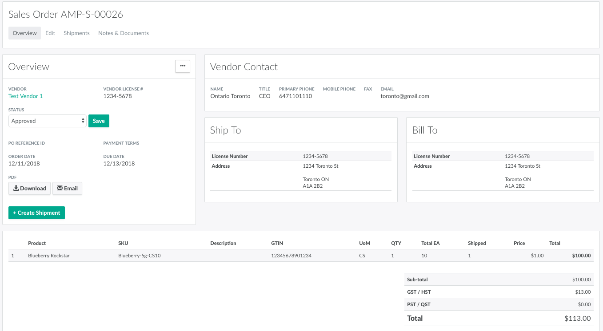Screen dimensions: 603x331
Task: Go to Notes & Documents tab
Action: coord(124,33)
